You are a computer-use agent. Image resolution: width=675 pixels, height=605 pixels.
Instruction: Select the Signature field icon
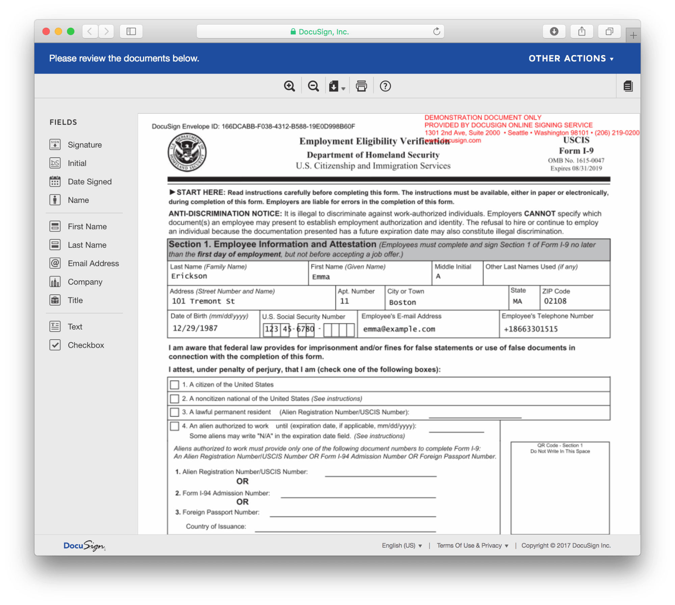[x=55, y=144]
